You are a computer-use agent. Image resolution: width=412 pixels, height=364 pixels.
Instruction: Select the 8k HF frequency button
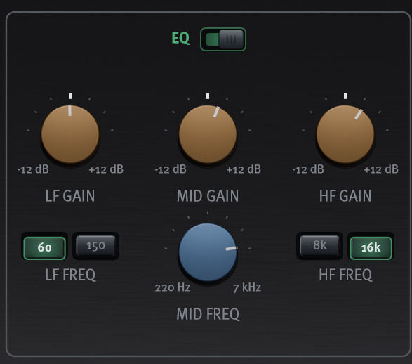pyautogui.click(x=320, y=246)
